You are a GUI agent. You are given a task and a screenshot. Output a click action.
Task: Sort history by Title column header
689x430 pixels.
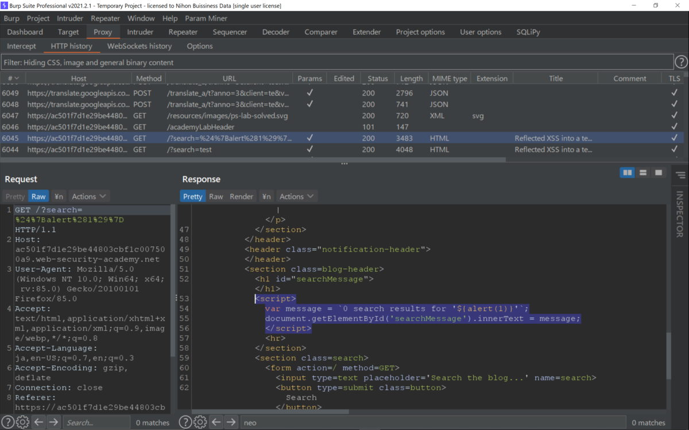pos(556,79)
